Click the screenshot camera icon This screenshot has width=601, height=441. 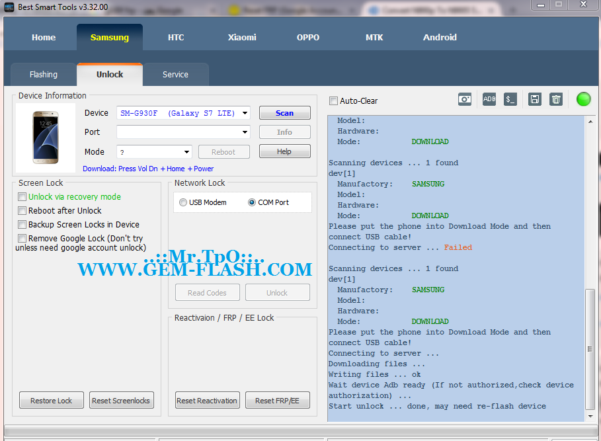[465, 100]
